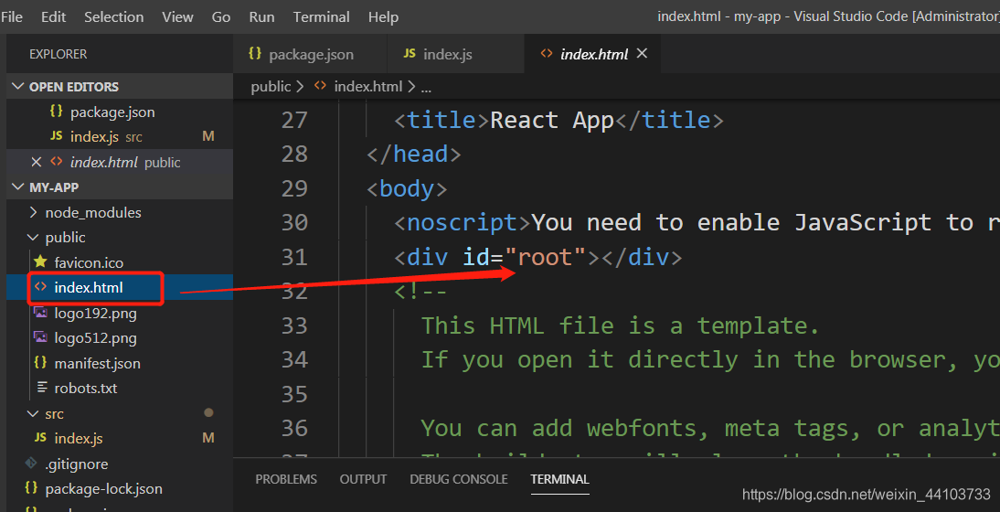Click the git icon beside .gitignore
The height and width of the screenshot is (512, 1000).
coord(30,463)
